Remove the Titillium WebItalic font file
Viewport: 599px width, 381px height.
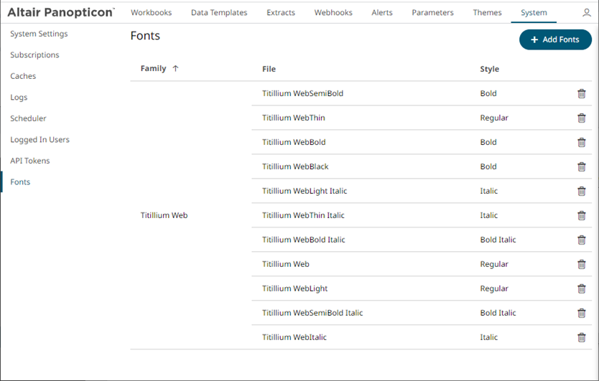point(582,338)
